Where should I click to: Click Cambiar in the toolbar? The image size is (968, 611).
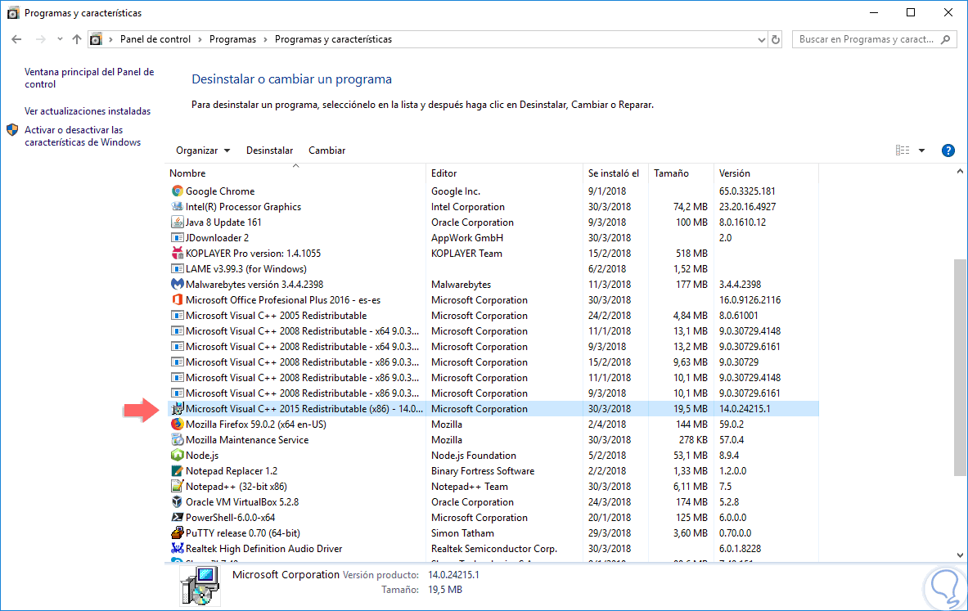[327, 151]
